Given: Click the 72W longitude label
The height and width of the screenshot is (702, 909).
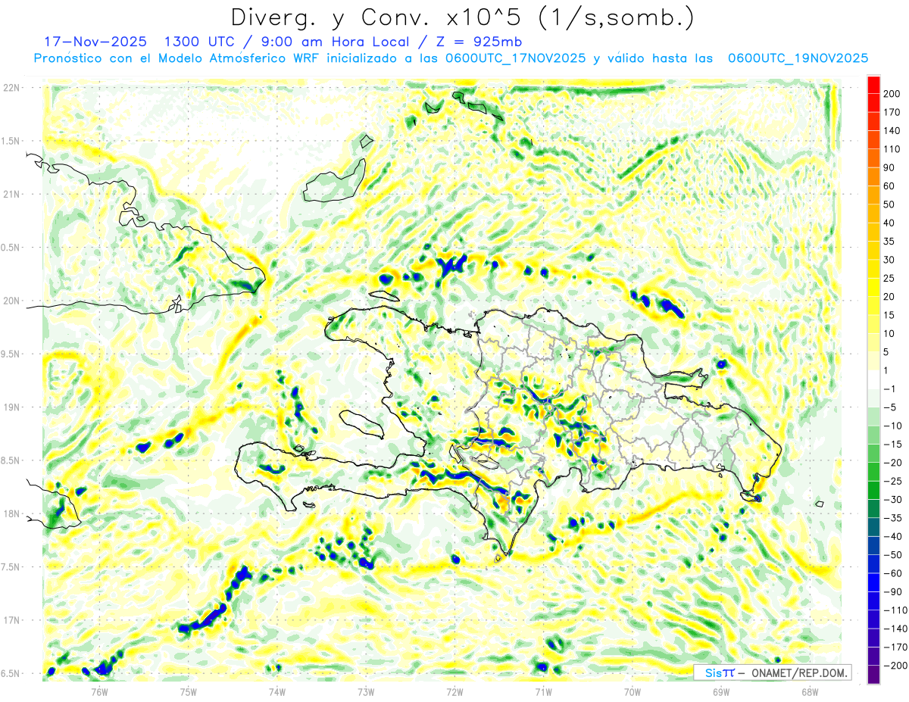Looking at the screenshot, I should 454,692.
